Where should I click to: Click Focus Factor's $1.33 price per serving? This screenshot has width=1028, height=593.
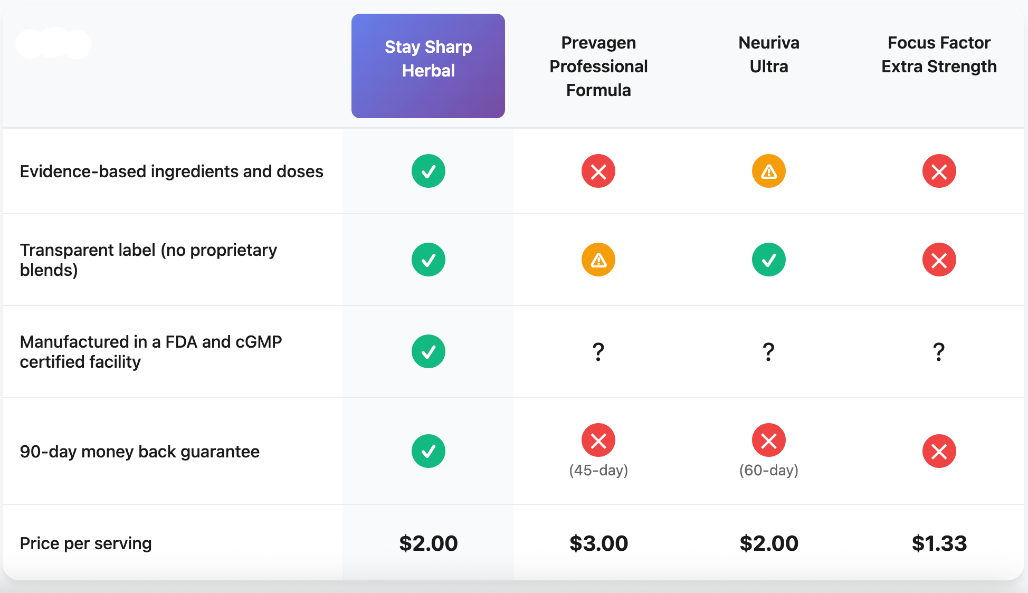click(939, 543)
